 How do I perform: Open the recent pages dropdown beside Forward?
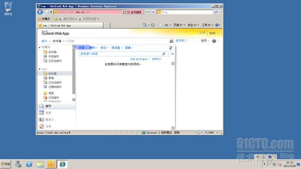click(51, 12)
